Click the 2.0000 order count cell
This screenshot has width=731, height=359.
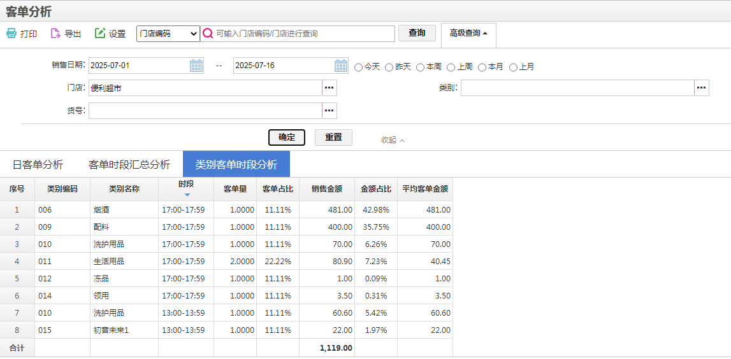[x=235, y=262]
